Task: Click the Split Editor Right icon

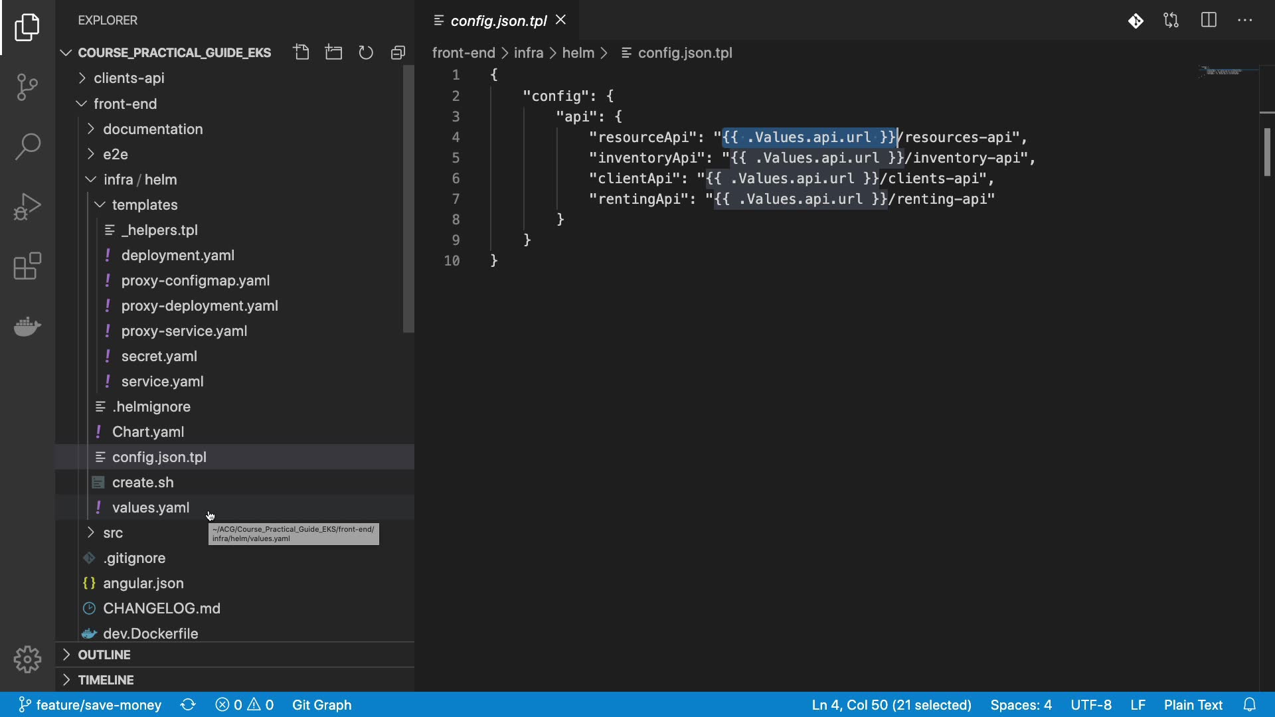Action: coord(1209,21)
